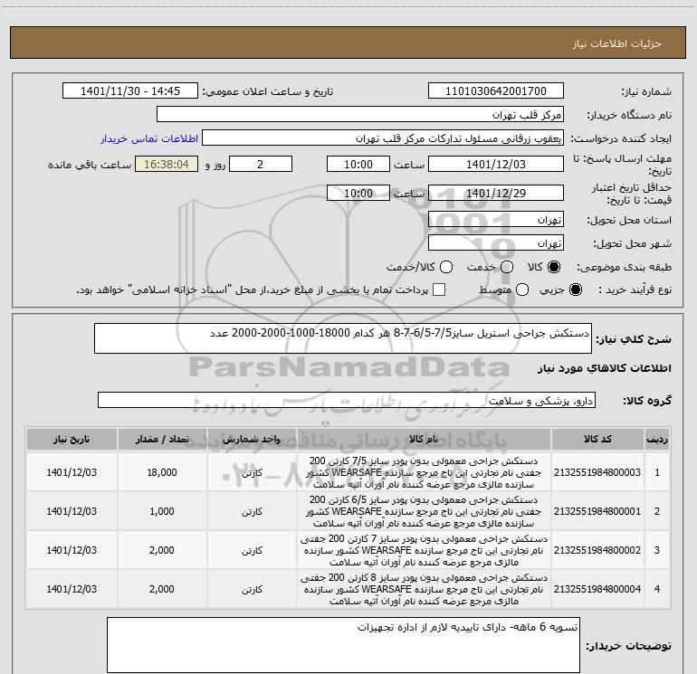
Task: Click the کد کالا column header
Action: coord(597,439)
